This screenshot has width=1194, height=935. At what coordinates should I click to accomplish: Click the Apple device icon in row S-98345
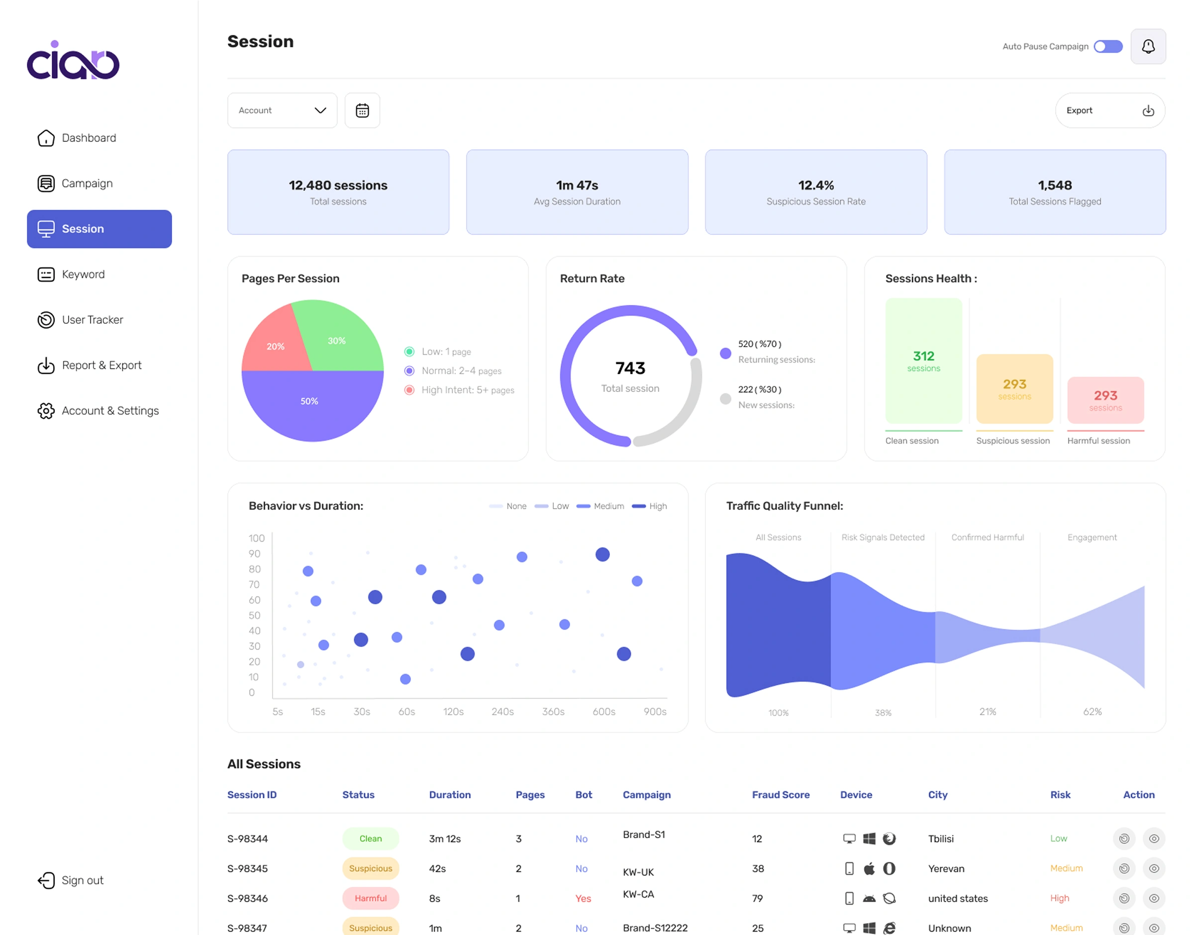coord(869,868)
